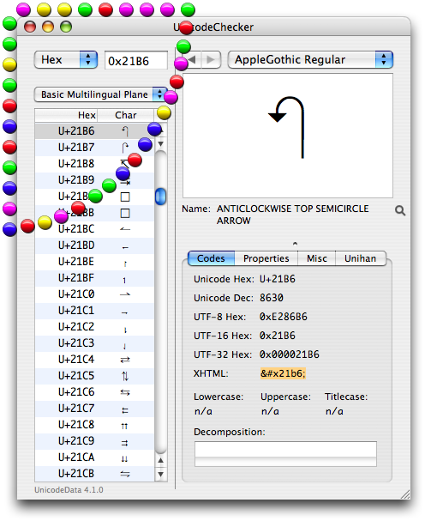Click the 0x21B6 code input field
The image size is (431, 521).
click(x=136, y=60)
